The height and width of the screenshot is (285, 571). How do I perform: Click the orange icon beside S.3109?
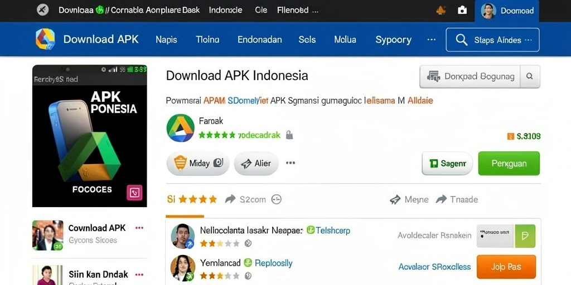[511, 136]
